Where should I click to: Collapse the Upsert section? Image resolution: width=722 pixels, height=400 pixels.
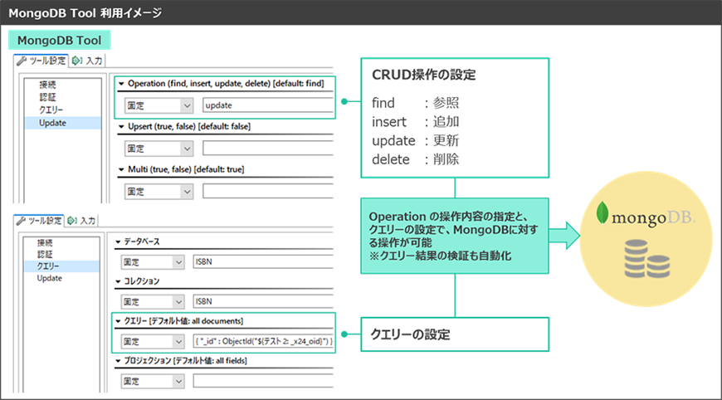click(121, 127)
